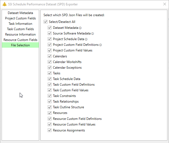Toggle Task Outline Structure checkbox
This screenshot has height=143, width=169.
point(50,107)
